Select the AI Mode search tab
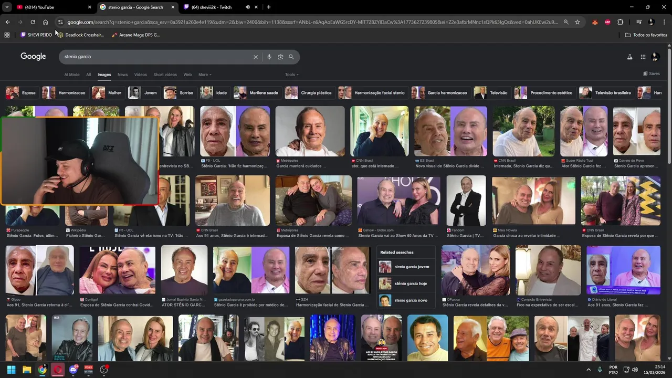Screen dimensions: 672x378 pos(72,75)
